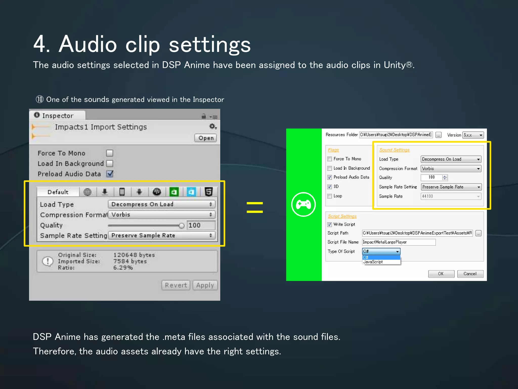Screen dimensions: 518x389
Task: Click the Flags section heading
Action: point(333,150)
